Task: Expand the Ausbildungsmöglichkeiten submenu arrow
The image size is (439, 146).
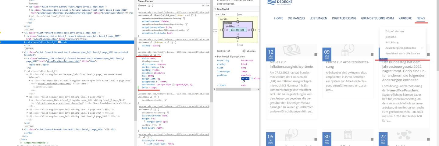Action: coord(422,48)
